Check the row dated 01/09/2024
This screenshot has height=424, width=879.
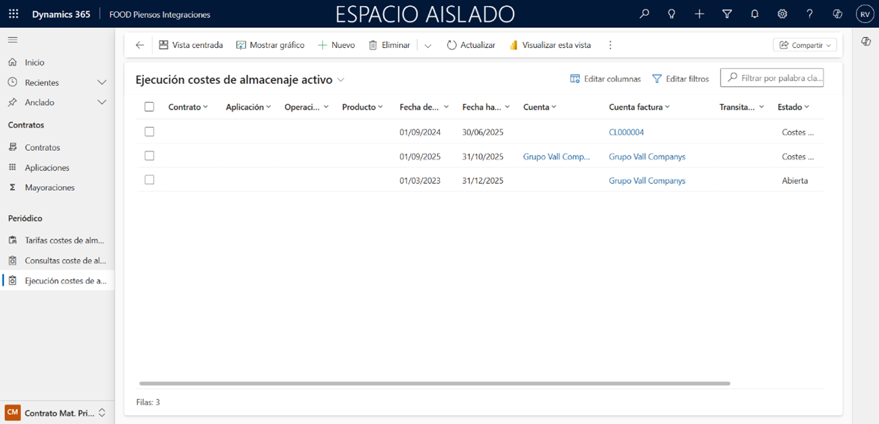[150, 132]
